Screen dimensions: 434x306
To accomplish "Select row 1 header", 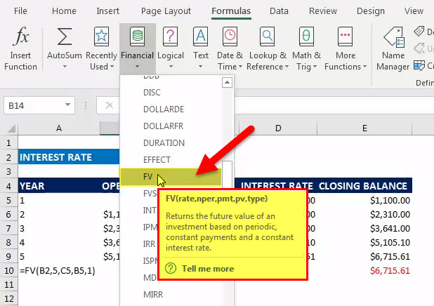I will (8, 143).
